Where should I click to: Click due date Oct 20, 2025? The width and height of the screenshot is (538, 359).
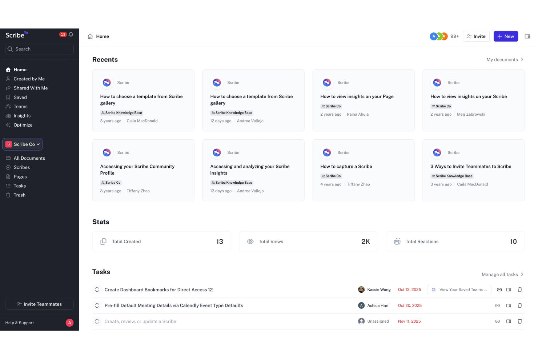410,306
